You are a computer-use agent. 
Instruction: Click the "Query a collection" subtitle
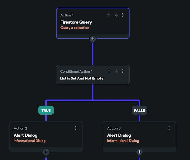tap(75, 28)
